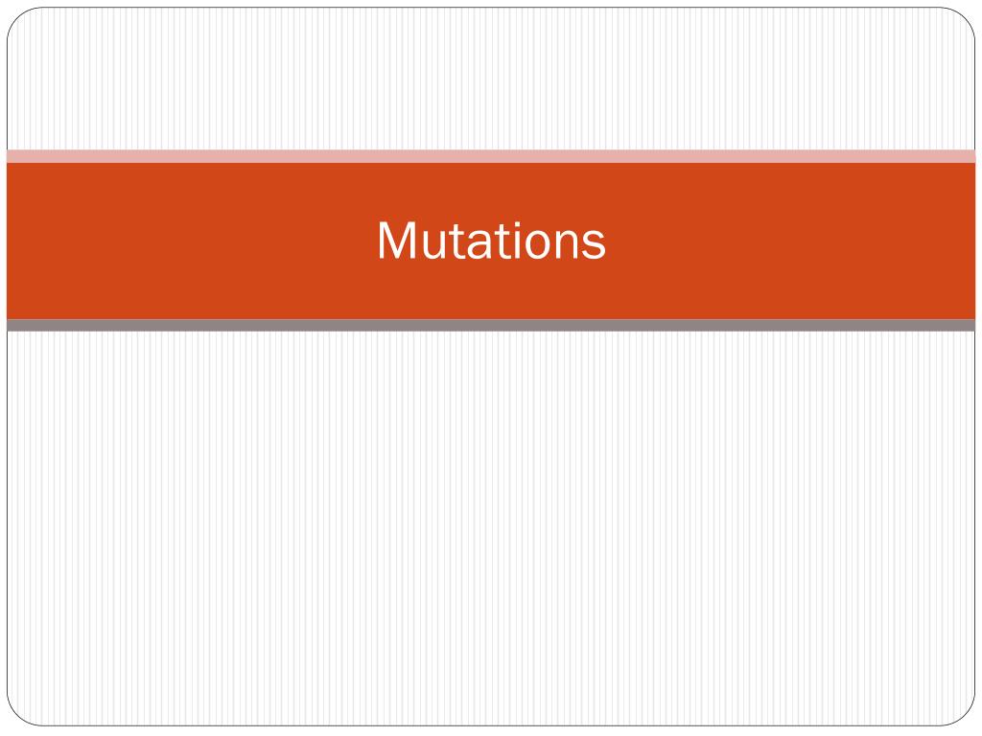Click the rounded top-right corner of the slide
This screenshot has width=982, height=736.
(963, 20)
